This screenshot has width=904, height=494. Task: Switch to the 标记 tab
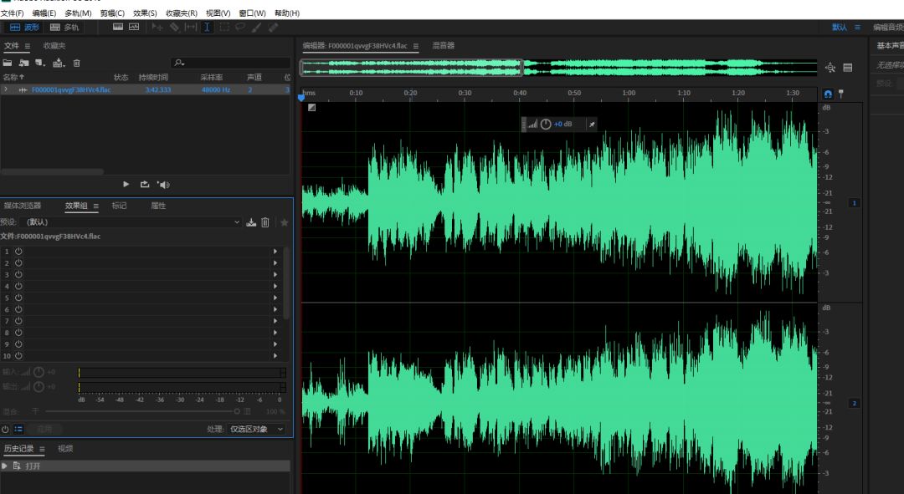click(x=119, y=206)
